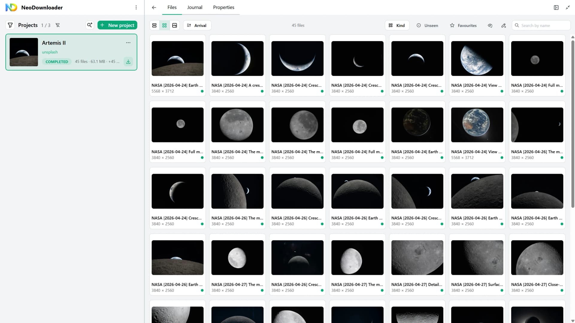This screenshot has width=575, height=323.
Task: Open the Kind filter dropdown
Action: [x=397, y=25]
